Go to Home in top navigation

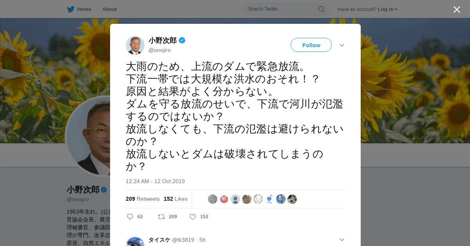[84, 9]
